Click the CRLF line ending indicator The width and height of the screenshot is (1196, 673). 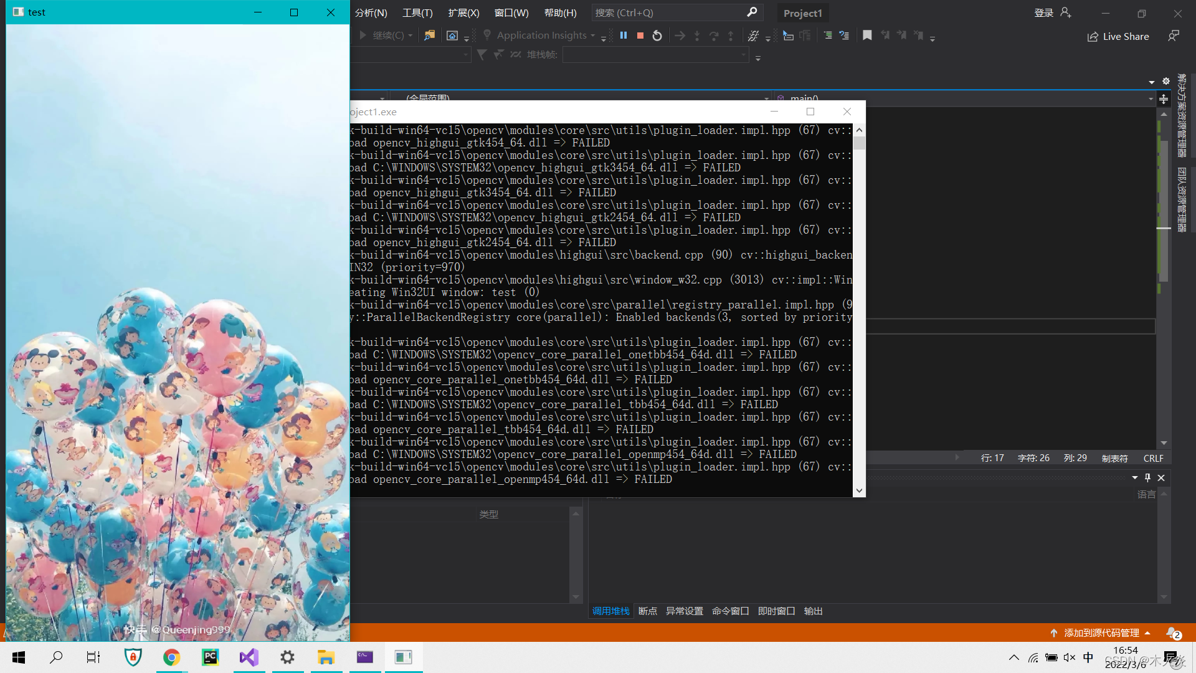tap(1154, 458)
